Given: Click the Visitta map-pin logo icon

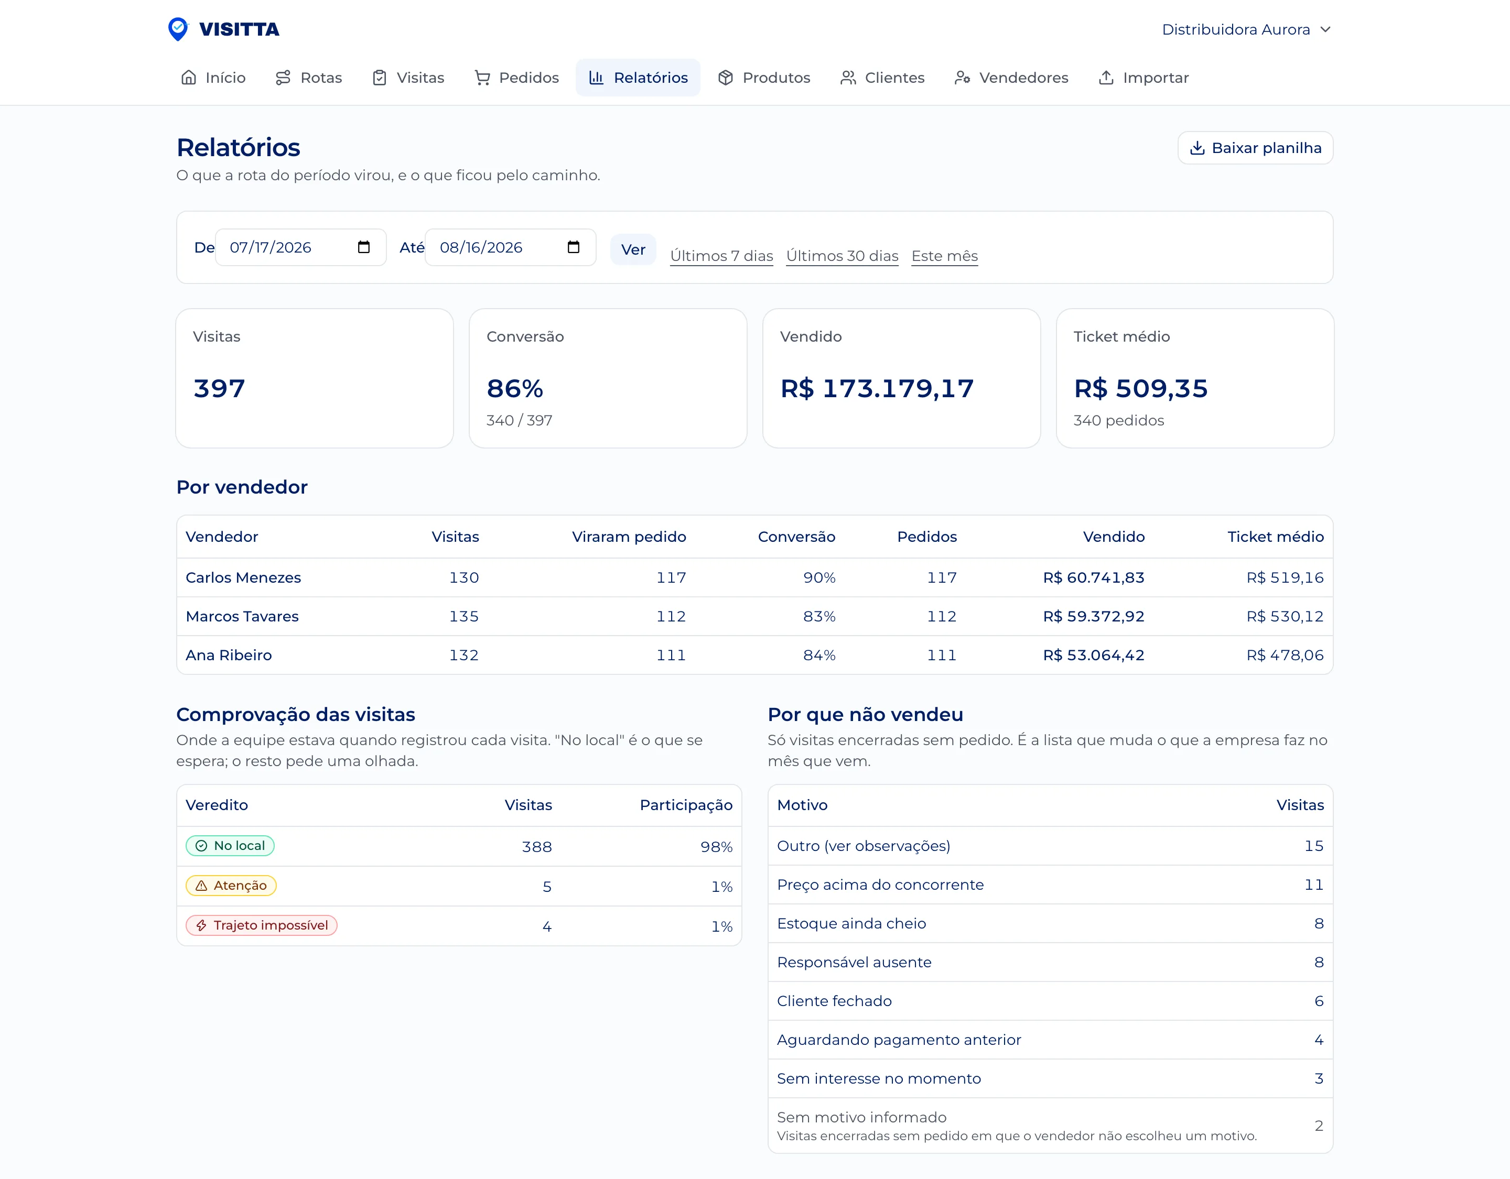Looking at the screenshot, I should (178, 29).
